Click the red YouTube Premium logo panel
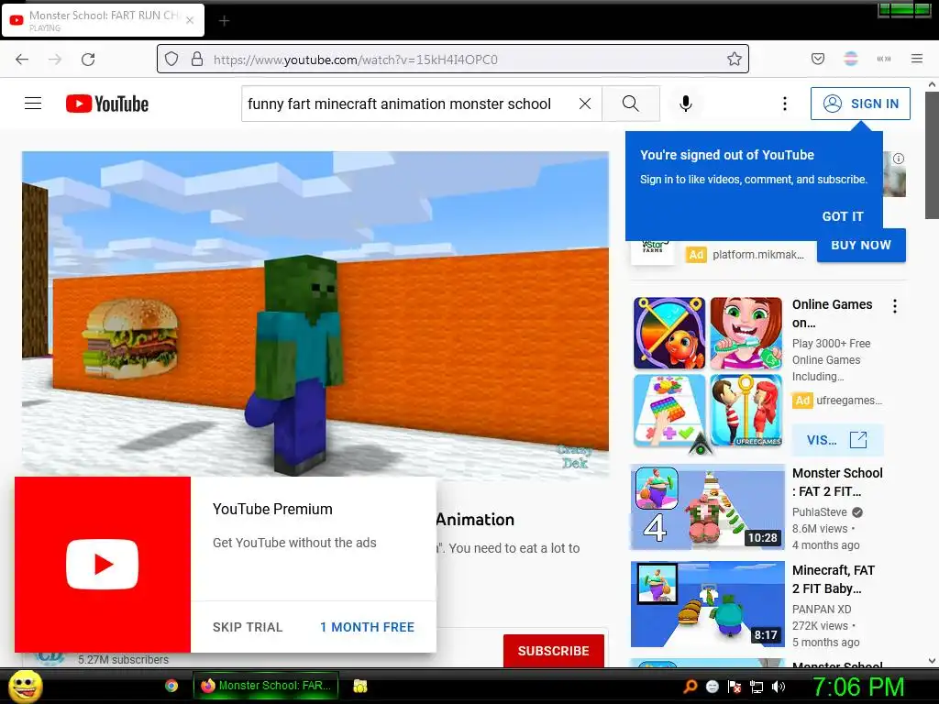Screen dimensions: 939x704 (x=103, y=565)
